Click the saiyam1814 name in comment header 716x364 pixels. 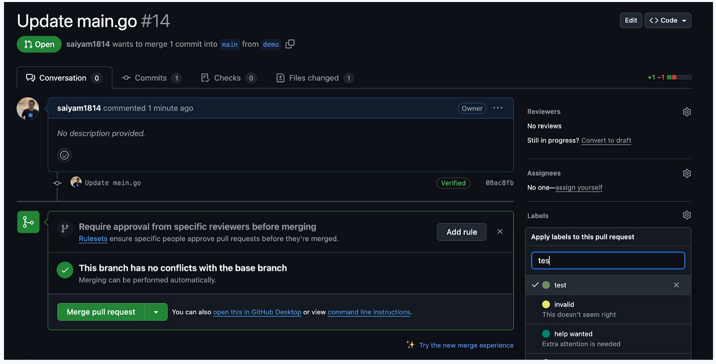79,108
